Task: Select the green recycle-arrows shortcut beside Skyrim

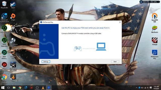Action: coord(4,29)
